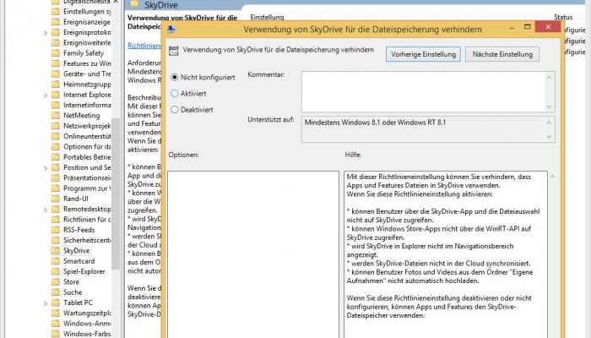Click the Präsentationsei folder icon

coord(56,177)
